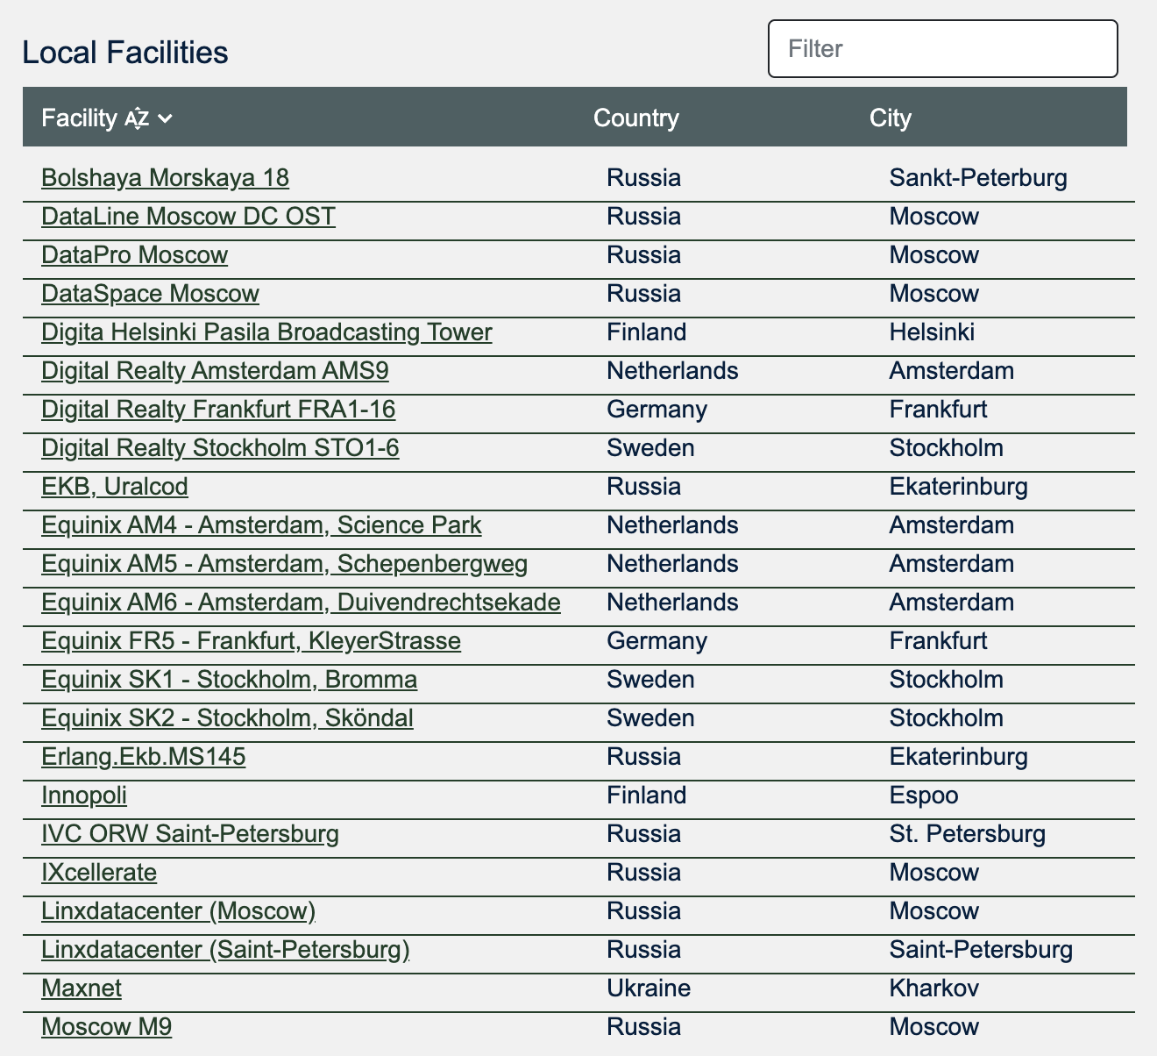
Task: Open Equinix AM5 Schepenbergweg link
Action: [285, 564]
